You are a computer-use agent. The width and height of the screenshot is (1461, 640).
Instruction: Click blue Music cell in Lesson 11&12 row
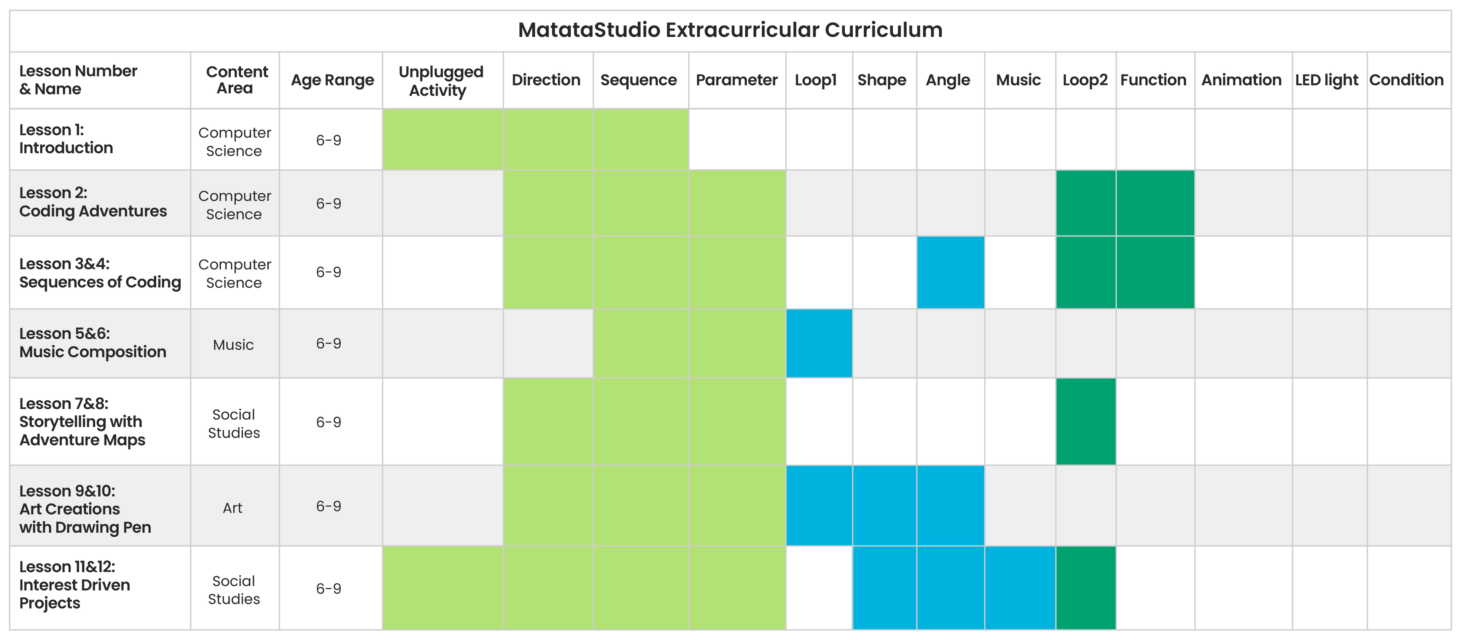tap(1020, 588)
